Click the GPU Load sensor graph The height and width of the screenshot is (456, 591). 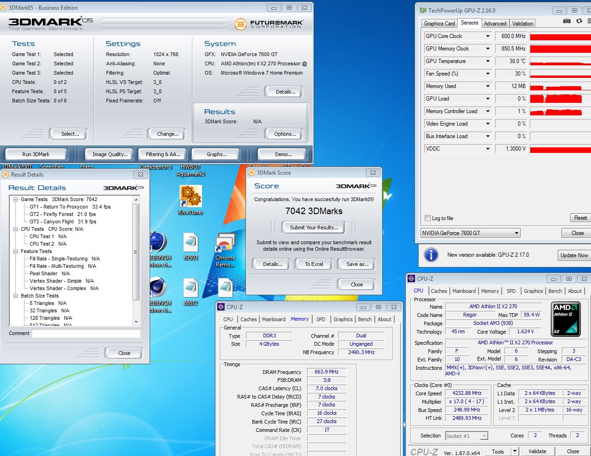560,99
